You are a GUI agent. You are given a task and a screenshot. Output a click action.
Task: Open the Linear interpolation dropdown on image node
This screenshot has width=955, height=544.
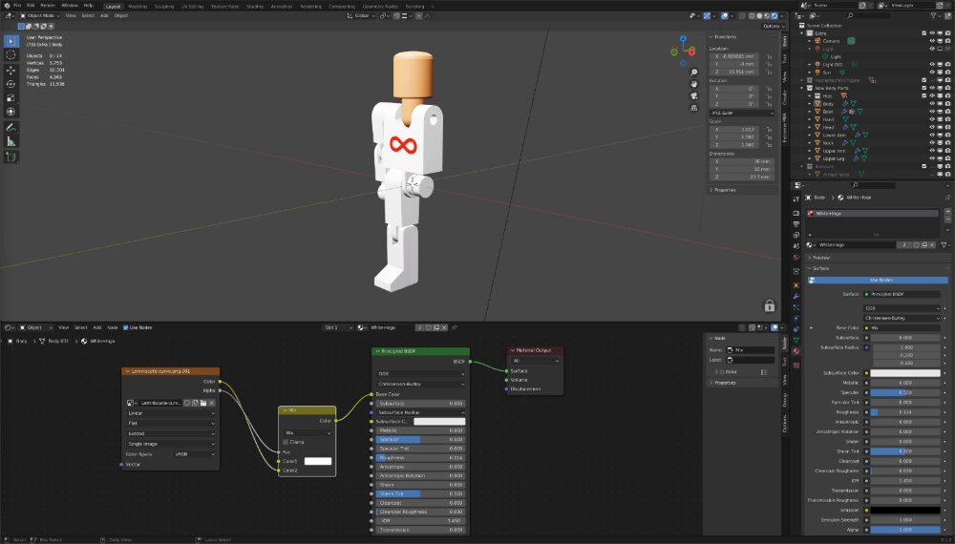[171, 413]
